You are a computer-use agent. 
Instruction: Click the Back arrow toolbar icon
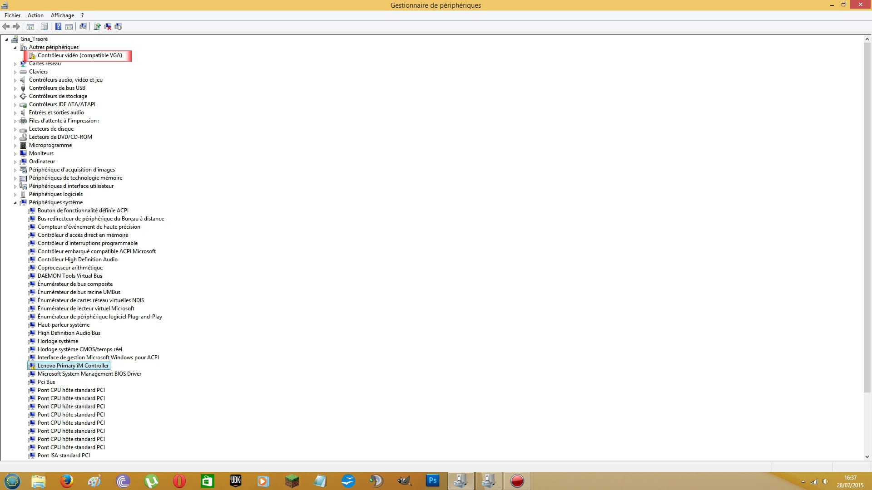(6, 26)
